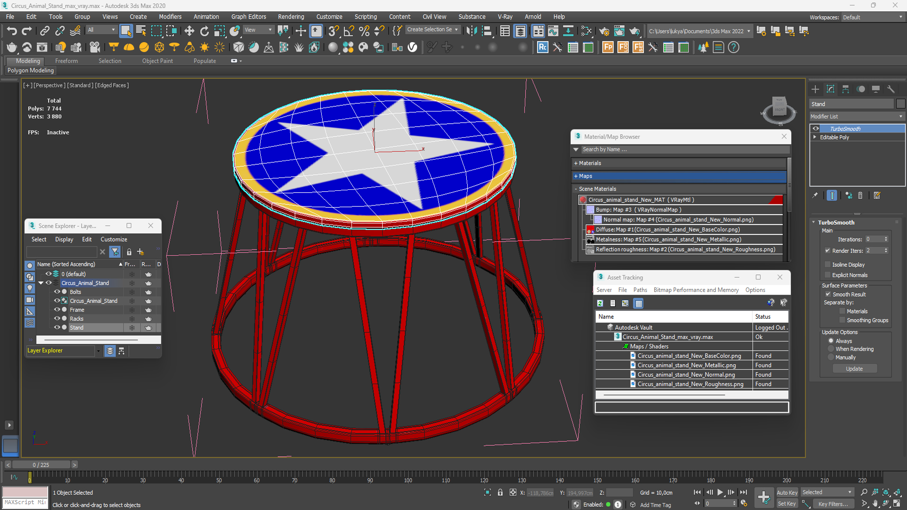Select the Manually update radio button

click(831, 357)
